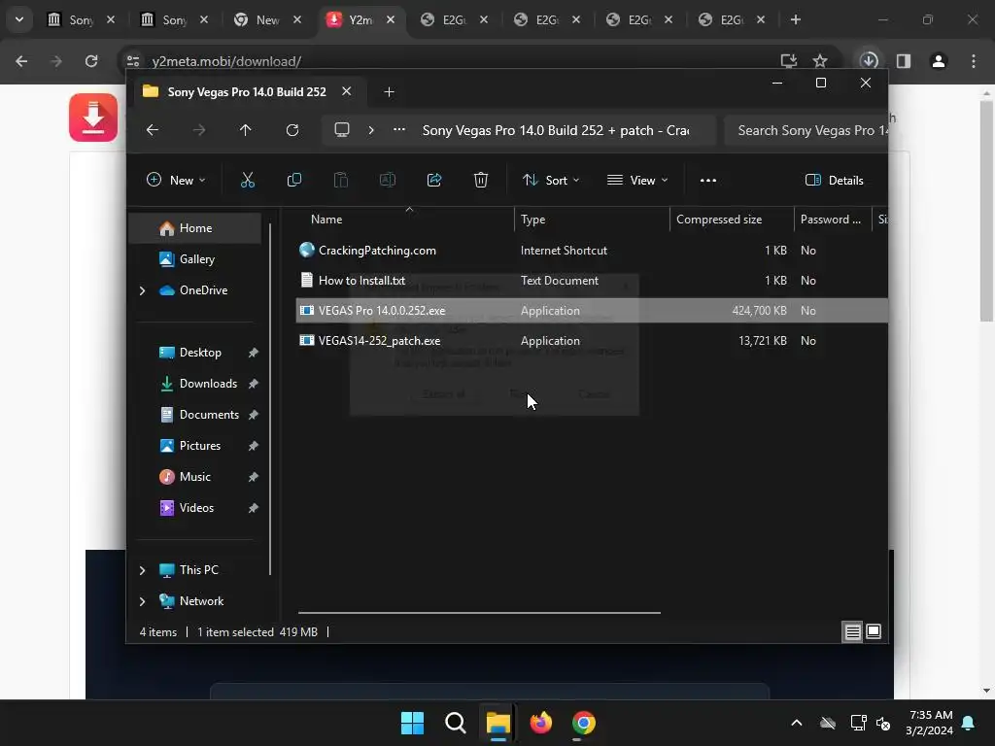Image resolution: width=995 pixels, height=746 pixels.
Task: Click the horizontal scrollbar in file list
Action: [x=479, y=613]
